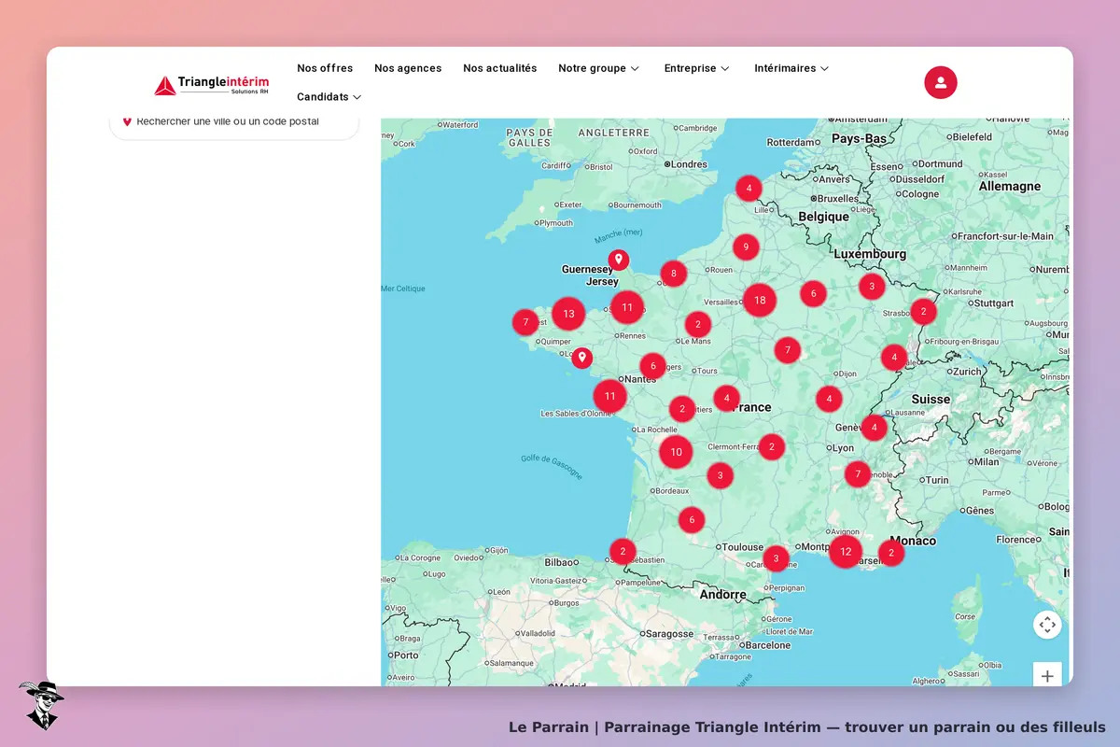Select the 2 cluster marker near Strasbourg
Image resolution: width=1120 pixels, height=747 pixels.
point(923,311)
